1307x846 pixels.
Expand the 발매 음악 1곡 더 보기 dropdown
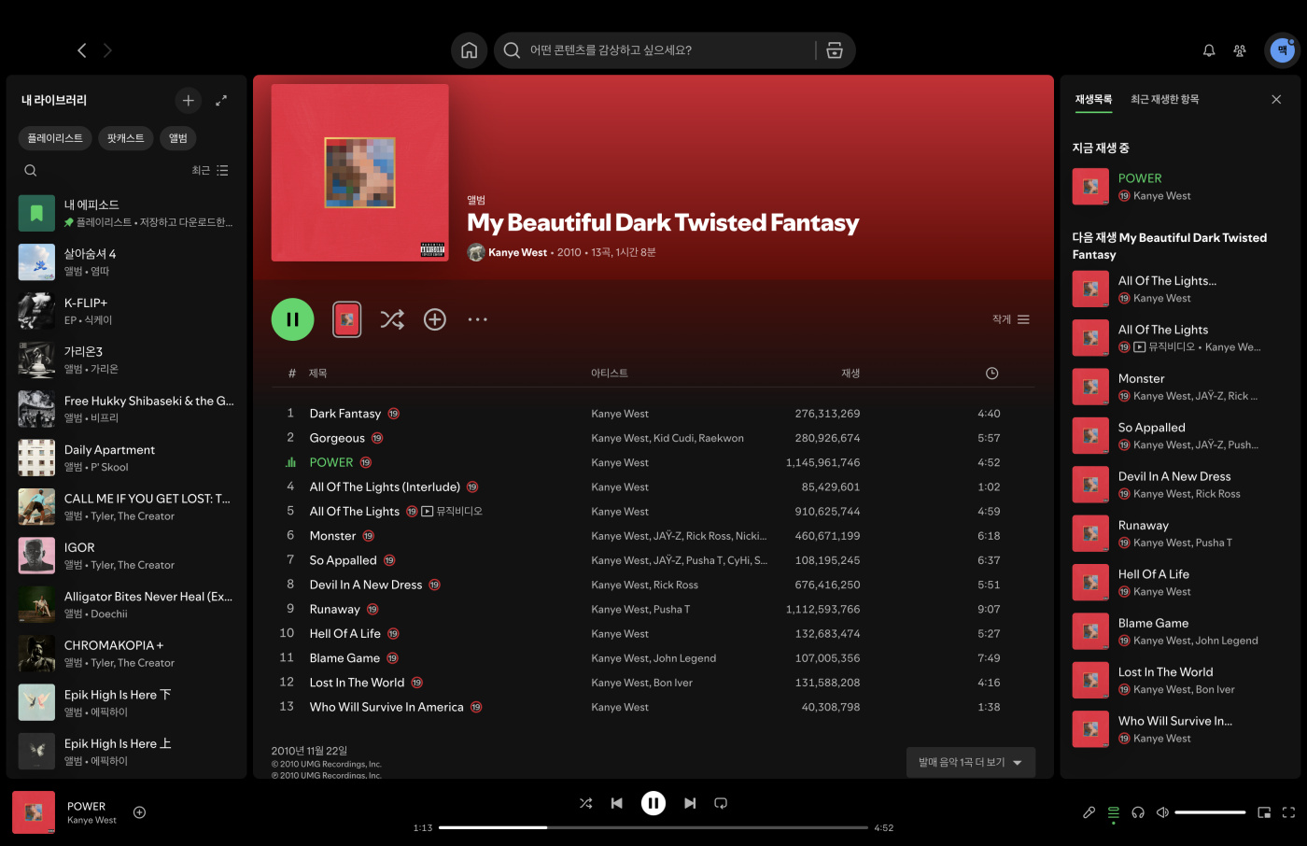970,763
